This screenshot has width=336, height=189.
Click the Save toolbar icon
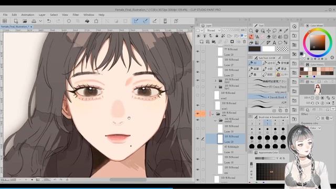coord(34,21)
